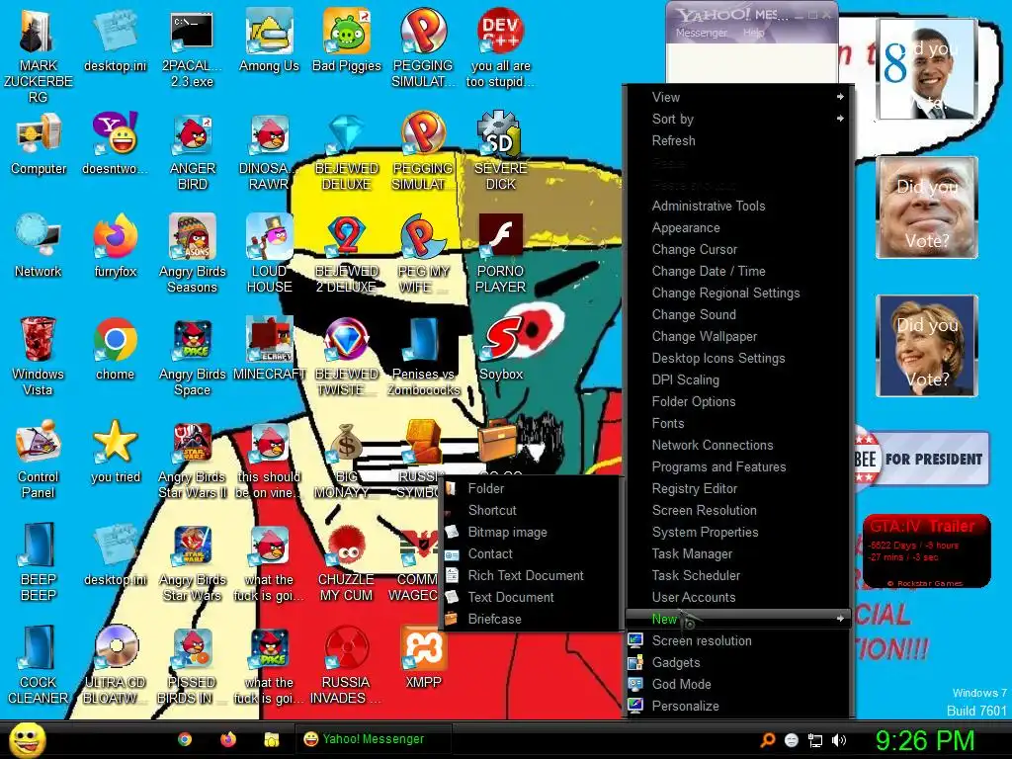Select Change Wallpaper menu entry

click(738, 336)
